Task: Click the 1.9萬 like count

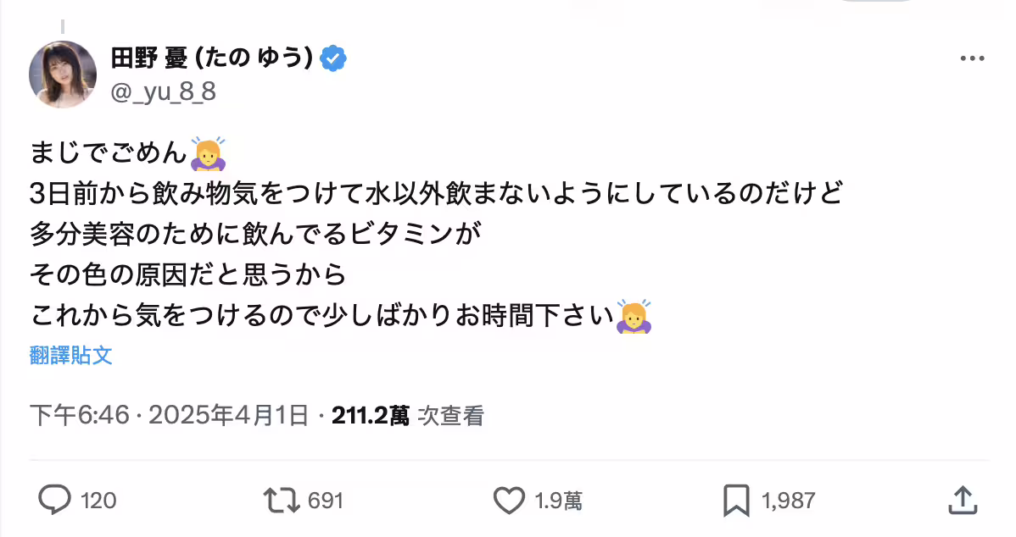Action: coord(558,501)
